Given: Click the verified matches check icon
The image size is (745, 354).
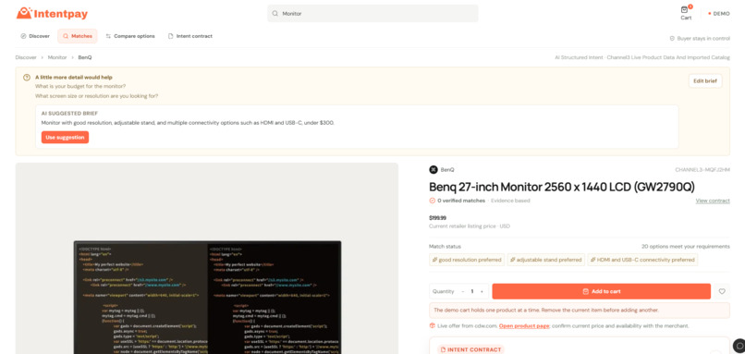Looking at the screenshot, I should coord(433,201).
